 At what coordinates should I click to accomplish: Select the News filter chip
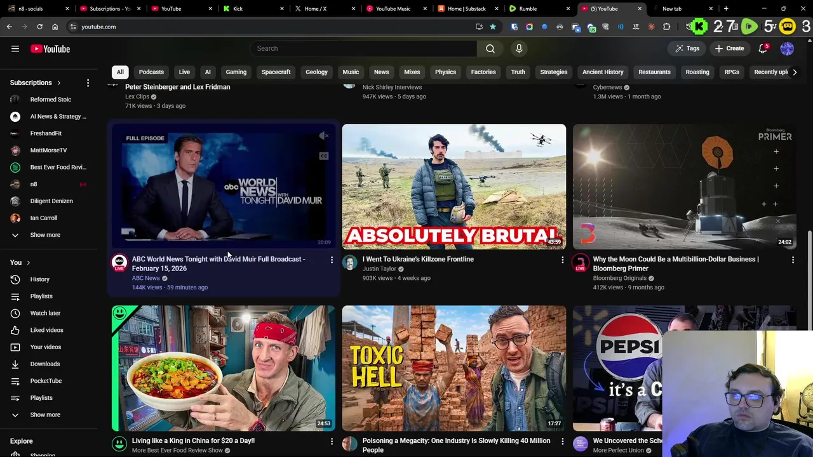(381, 72)
